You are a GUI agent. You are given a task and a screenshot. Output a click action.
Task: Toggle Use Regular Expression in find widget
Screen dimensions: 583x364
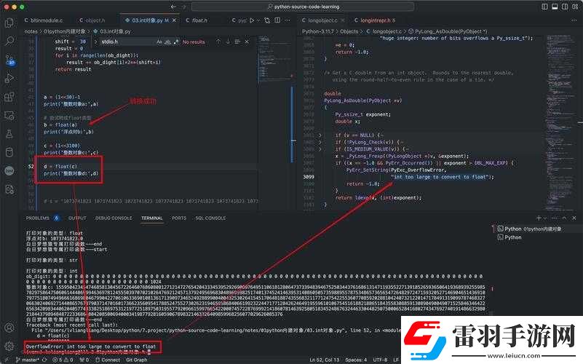[176, 42]
